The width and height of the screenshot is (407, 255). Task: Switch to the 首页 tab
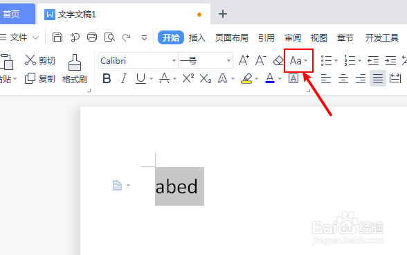click(x=17, y=14)
